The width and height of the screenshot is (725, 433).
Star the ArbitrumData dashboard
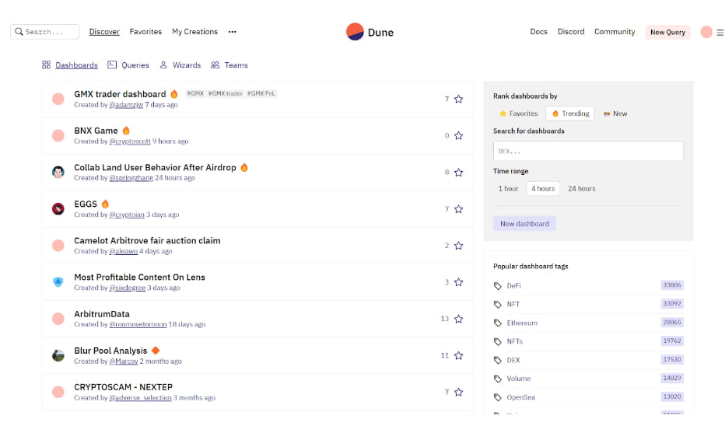point(458,319)
